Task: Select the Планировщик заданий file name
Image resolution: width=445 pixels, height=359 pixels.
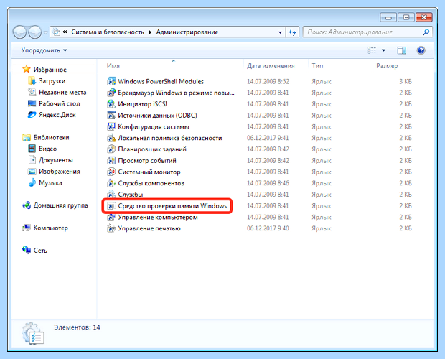Action: click(x=152, y=149)
